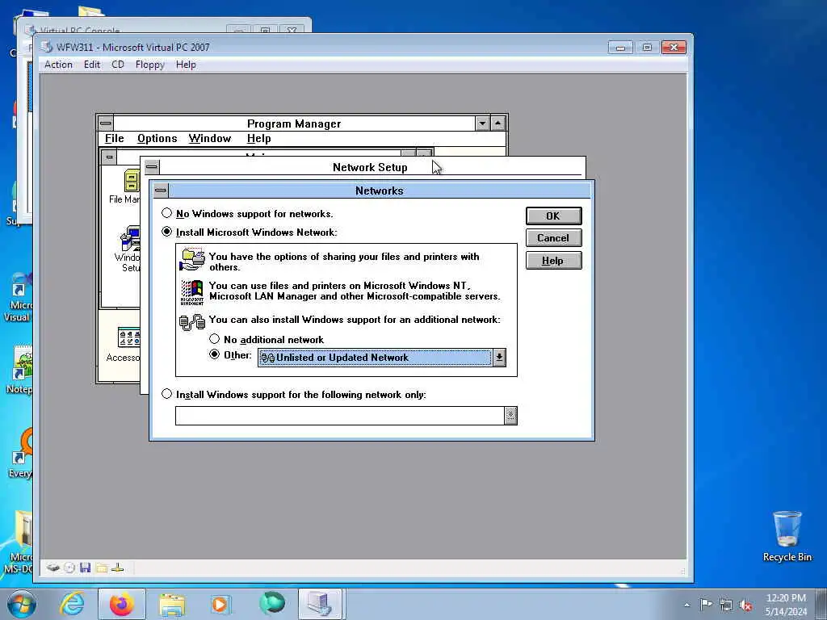
Task: Open Windows Media Player from the taskbar
Action: pyautogui.click(x=220, y=604)
